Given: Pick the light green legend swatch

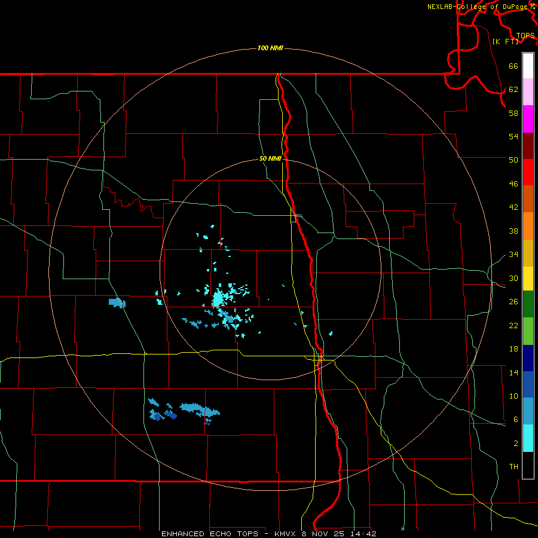Looking at the screenshot, I should coord(528,331).
